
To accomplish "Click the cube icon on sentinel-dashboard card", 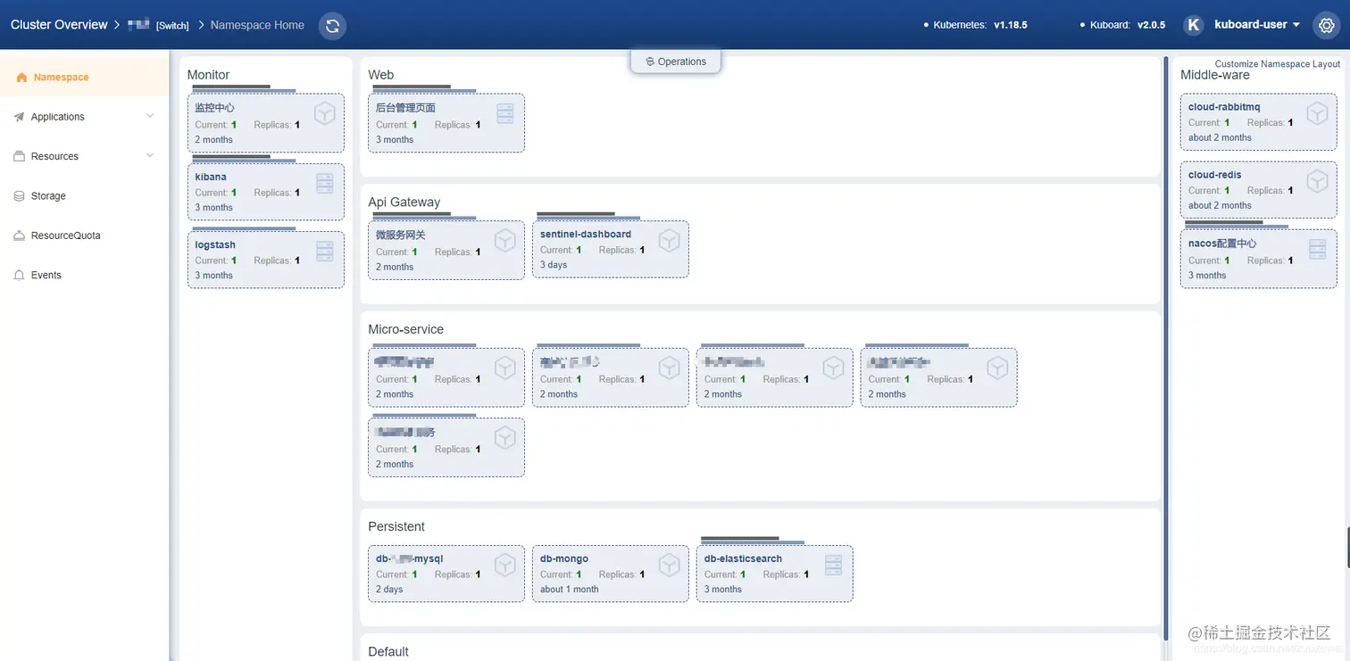I will (670, 240).
